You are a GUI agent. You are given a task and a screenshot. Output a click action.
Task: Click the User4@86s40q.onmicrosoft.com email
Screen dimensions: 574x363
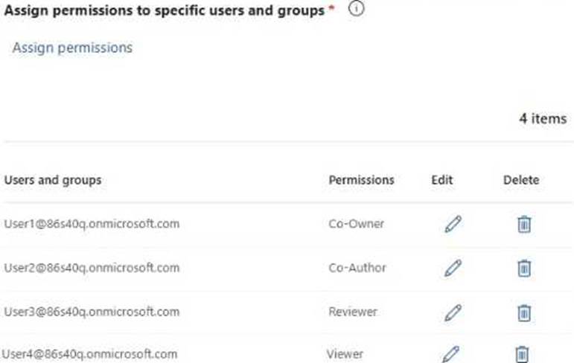(89, 353)
